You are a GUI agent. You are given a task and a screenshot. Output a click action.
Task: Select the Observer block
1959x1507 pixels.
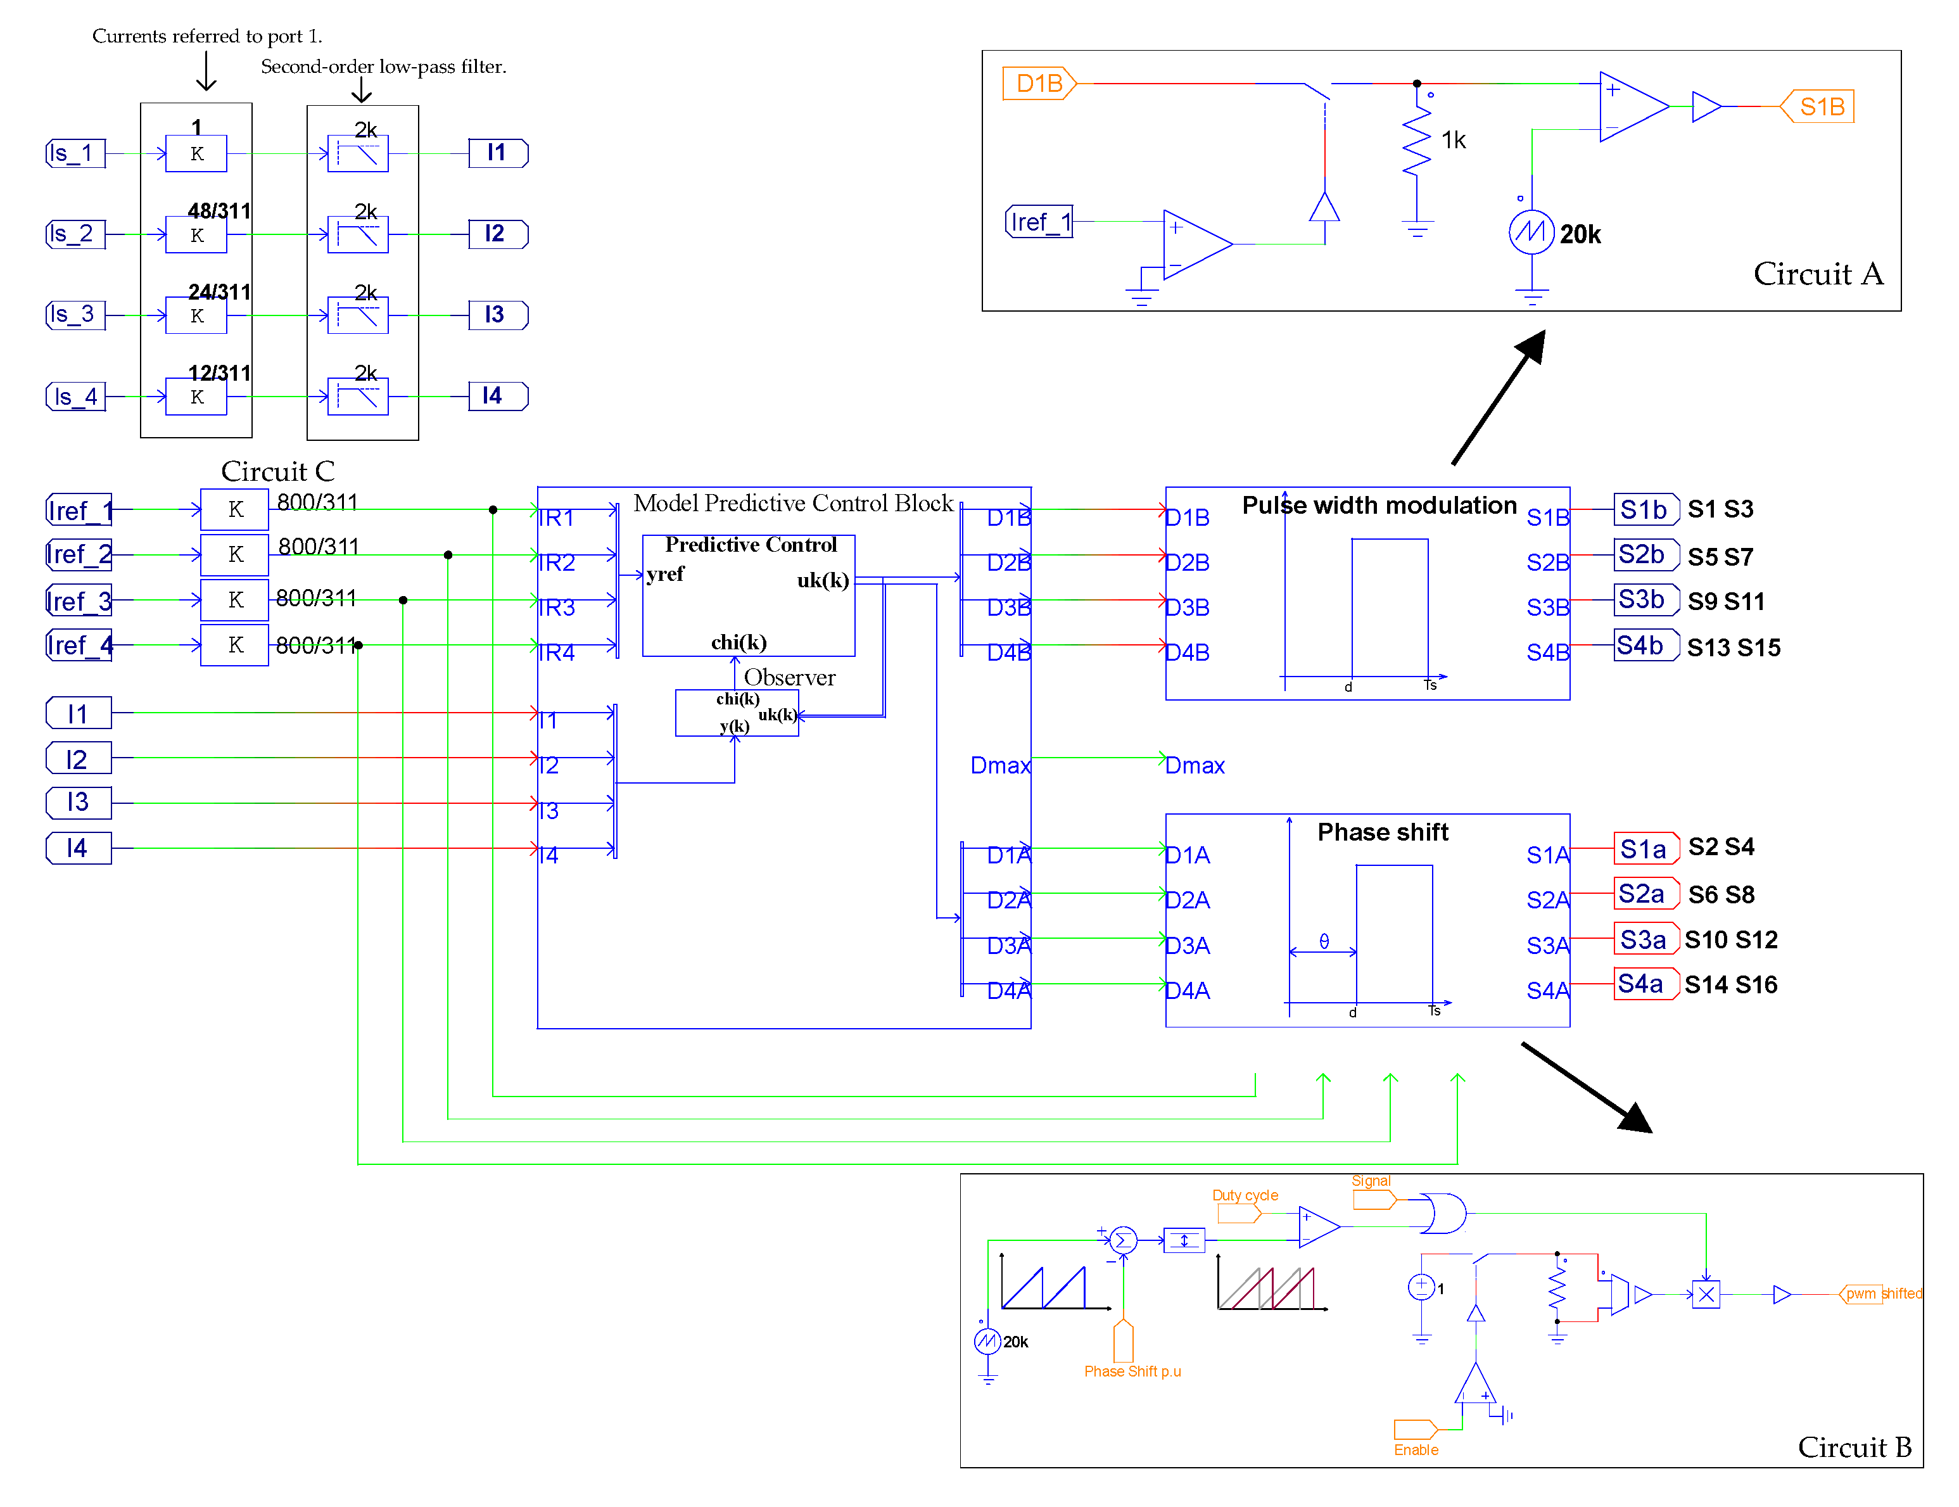[x=737, y=713]
